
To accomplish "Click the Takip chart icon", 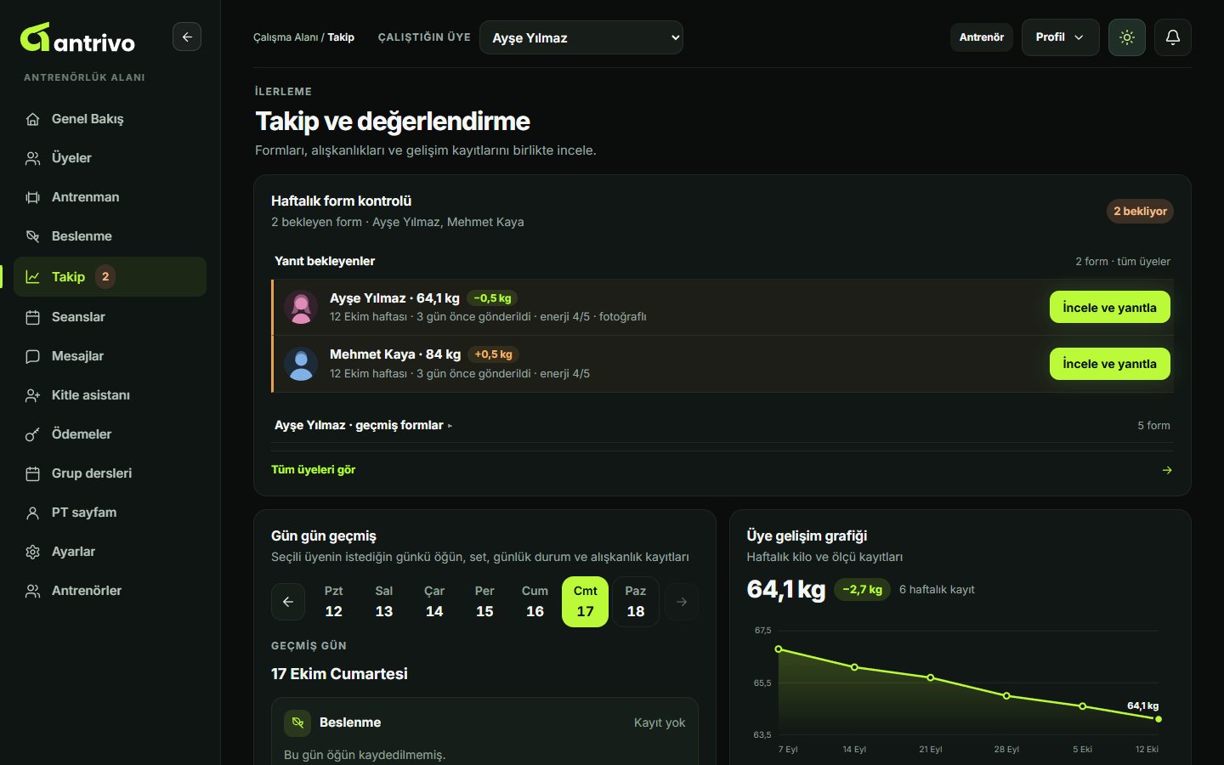I will coord(33,277).
